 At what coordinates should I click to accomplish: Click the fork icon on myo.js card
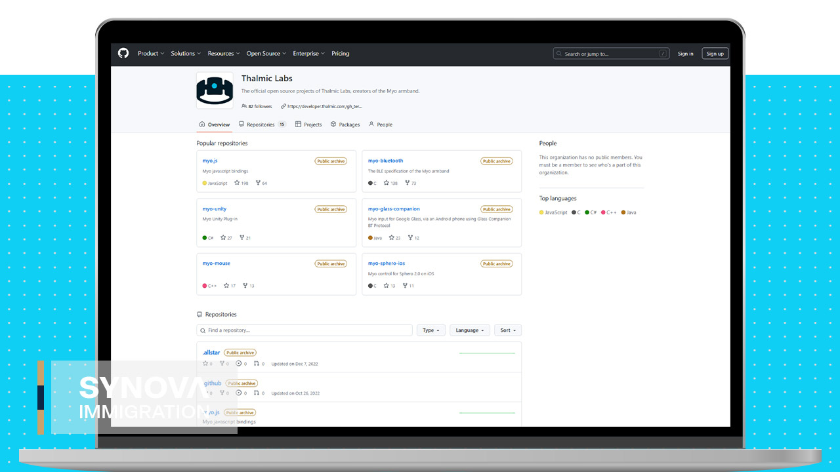(258, 183)
